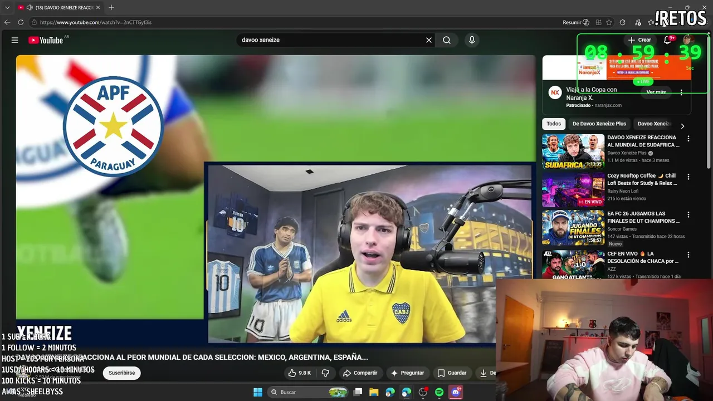The image size is (713, 401).
Task: Click the browser address bar URL
Action: pos(96,22)
